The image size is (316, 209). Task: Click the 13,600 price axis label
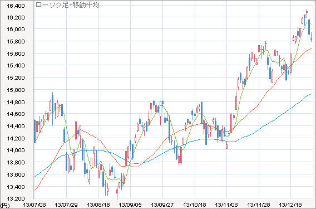point(16,175)
